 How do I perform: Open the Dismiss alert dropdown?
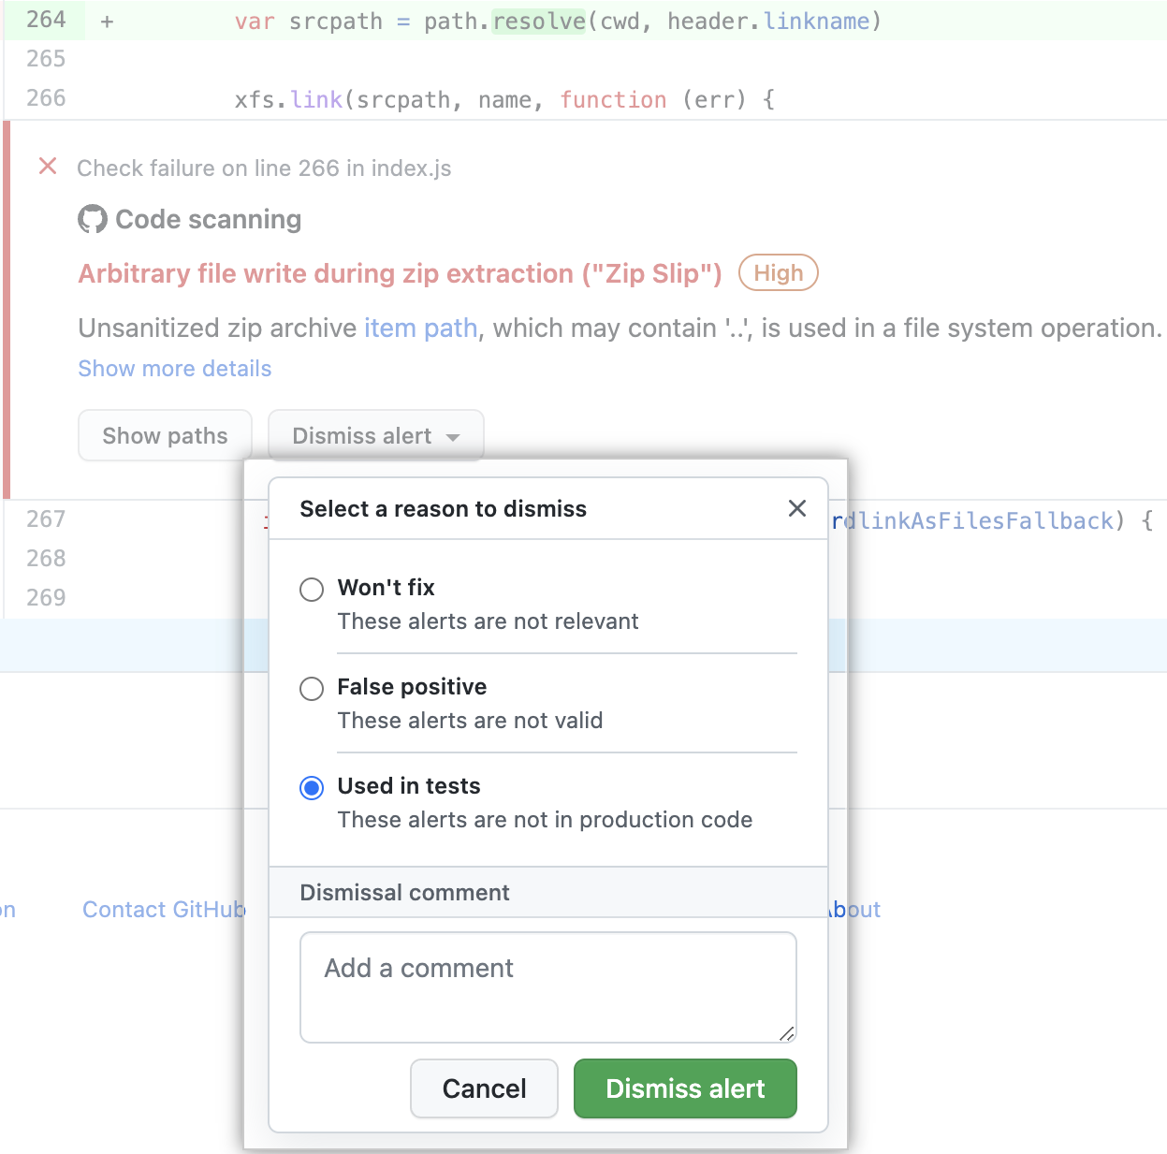coord(375,435)
